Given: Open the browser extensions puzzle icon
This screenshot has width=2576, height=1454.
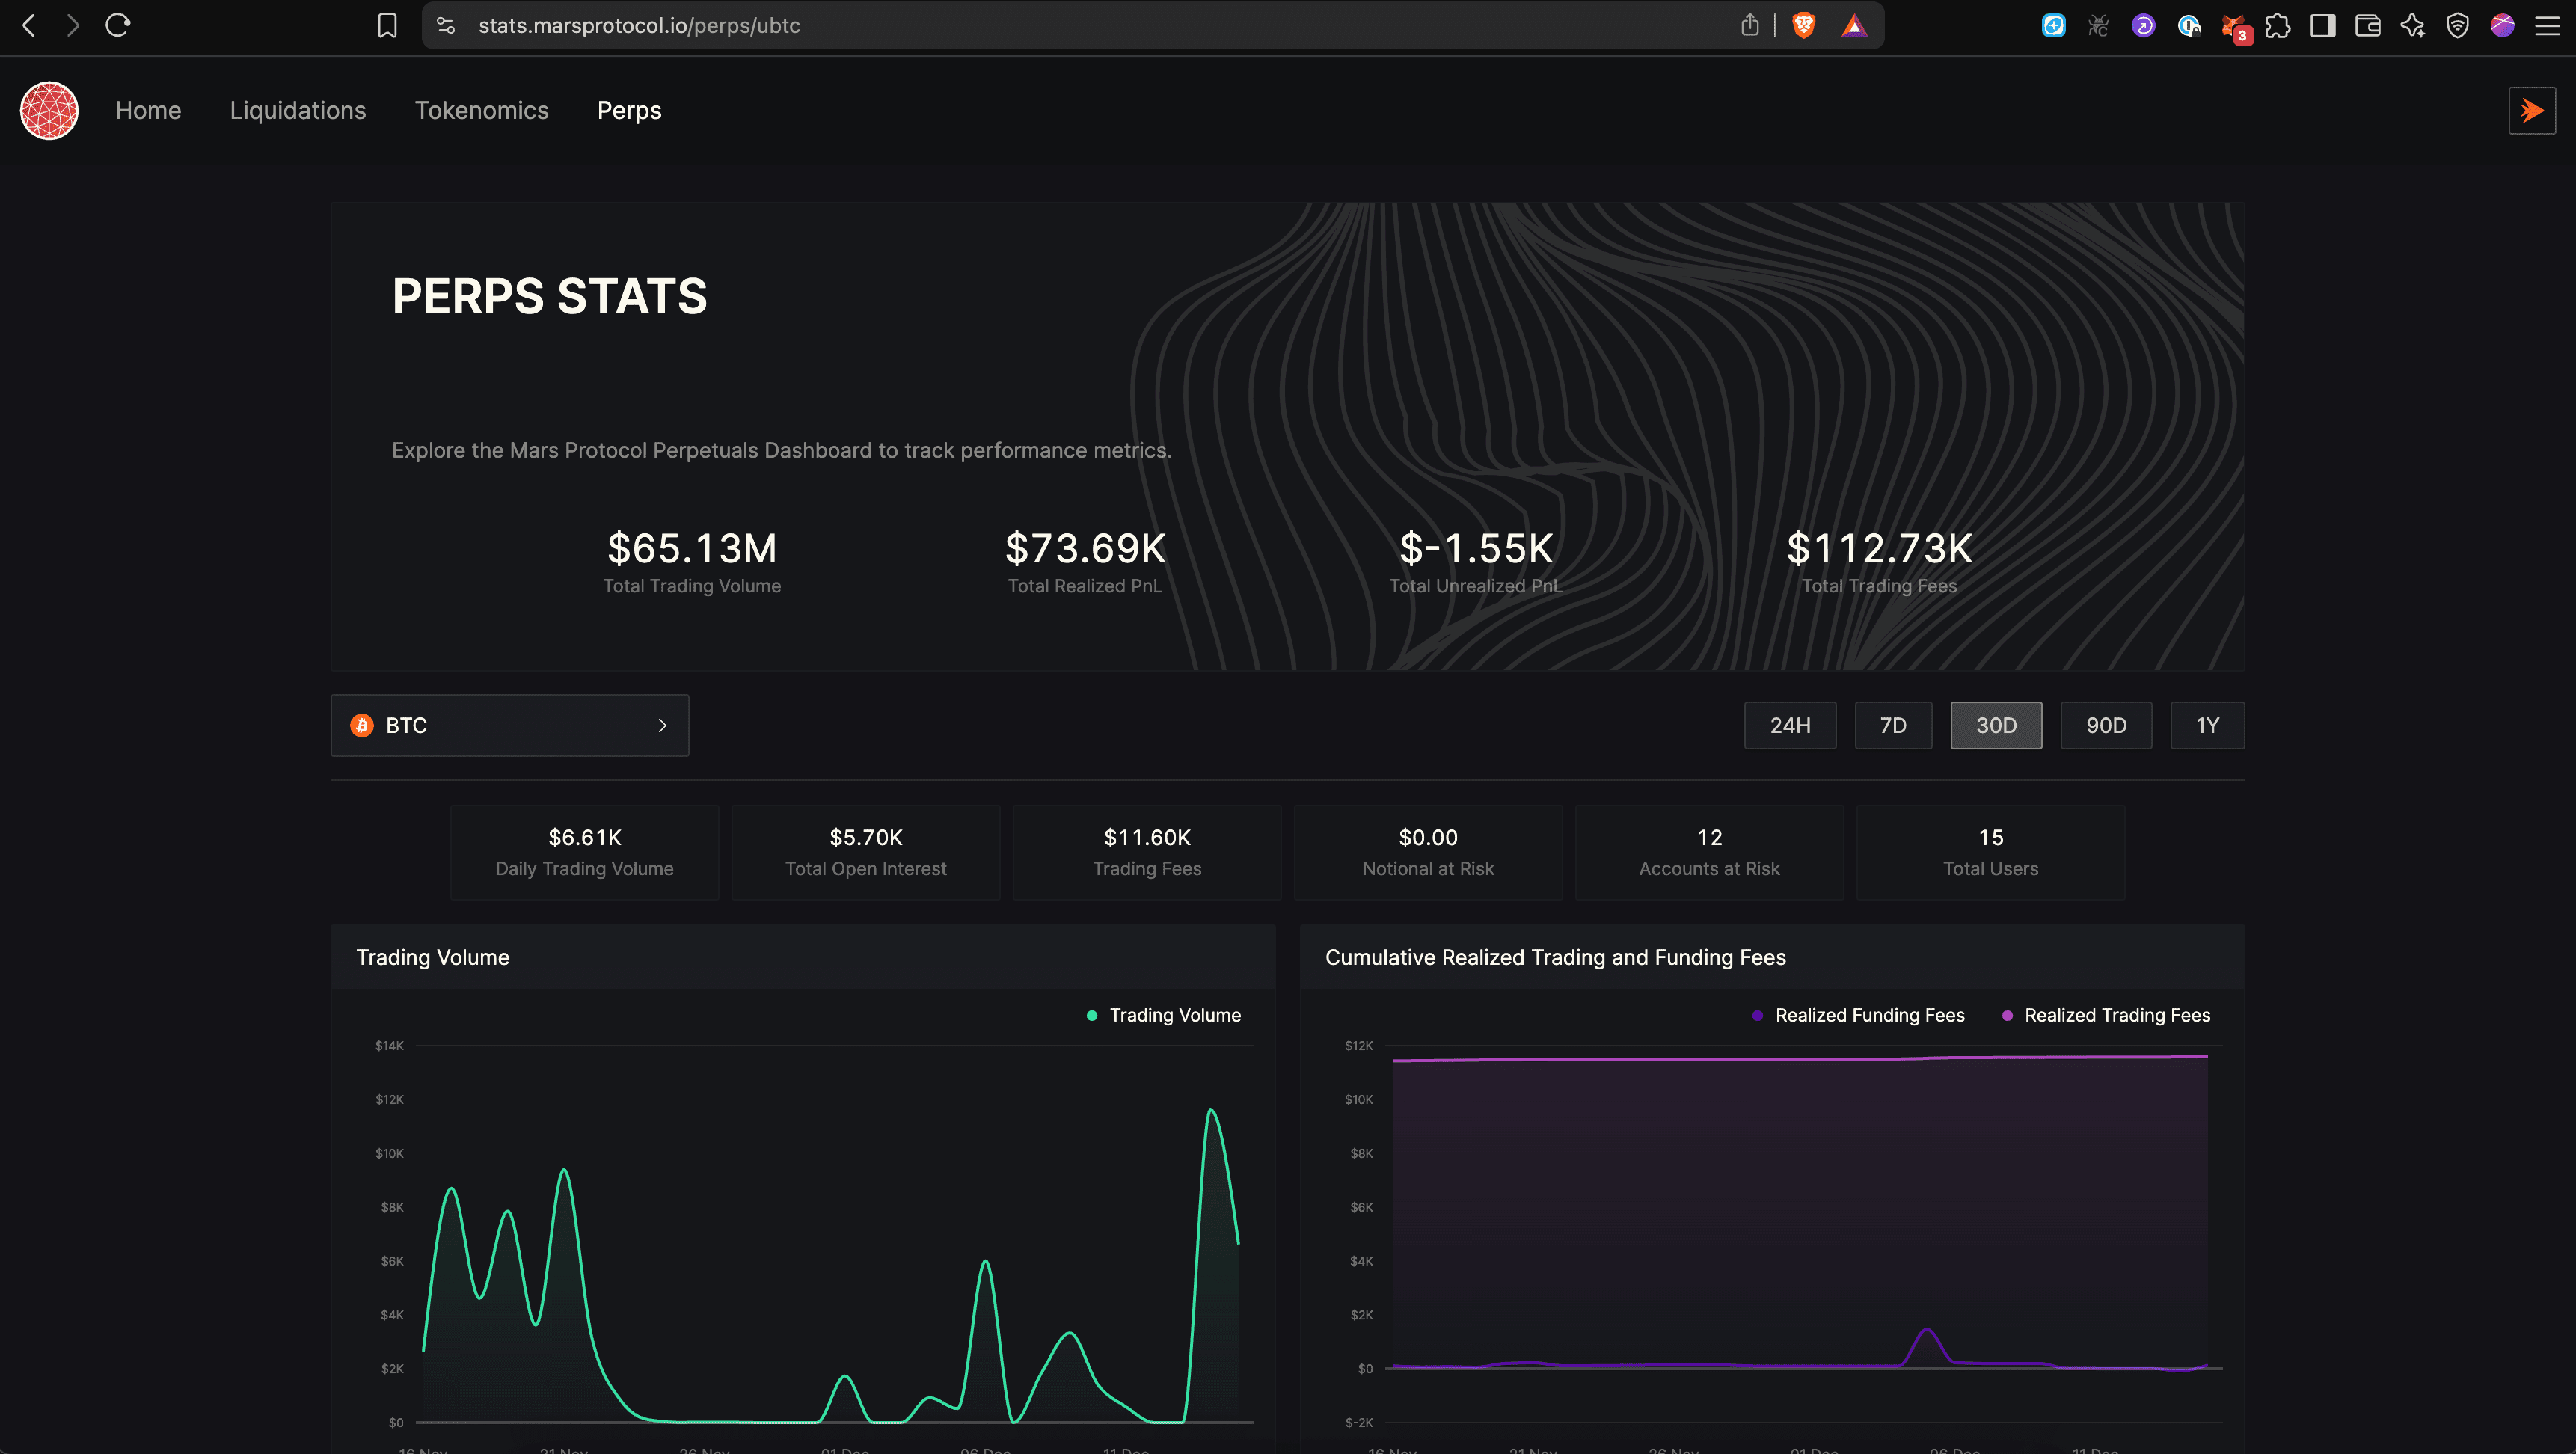Looking at the screenshot, I should click(2279, 25).
